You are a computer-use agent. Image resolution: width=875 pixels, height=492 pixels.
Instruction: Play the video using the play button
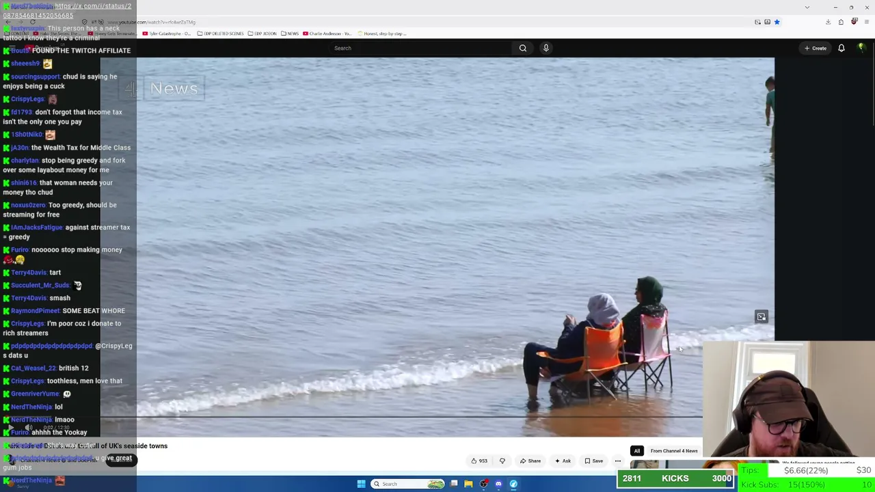point(11,428)
